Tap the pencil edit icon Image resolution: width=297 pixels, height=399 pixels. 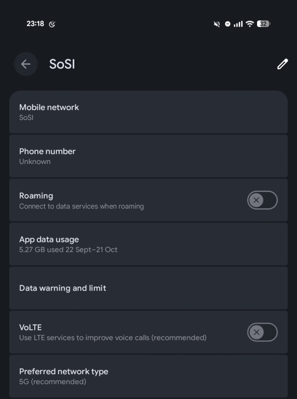pos(282,64)
